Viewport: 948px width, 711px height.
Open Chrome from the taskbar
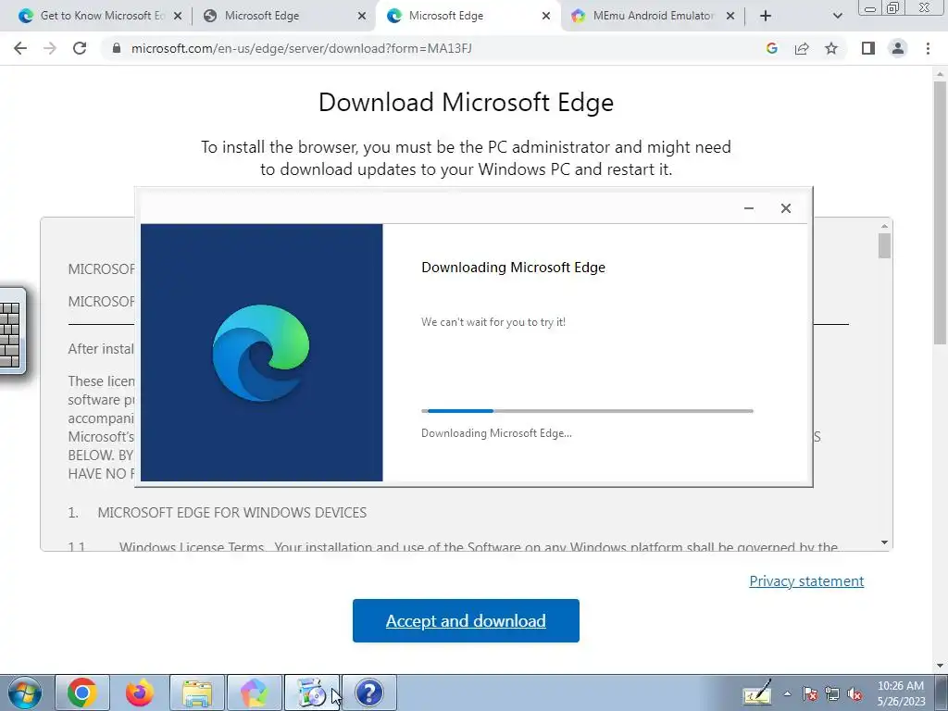pyautogui.click(x=82, y=692)
